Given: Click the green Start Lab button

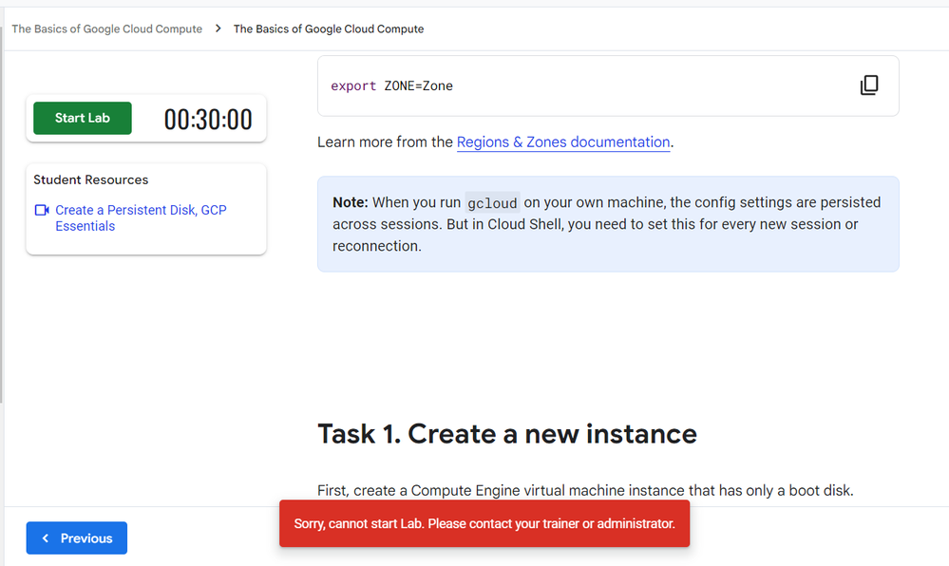Looking at the screenshot, I should click(x=83, y=118).
